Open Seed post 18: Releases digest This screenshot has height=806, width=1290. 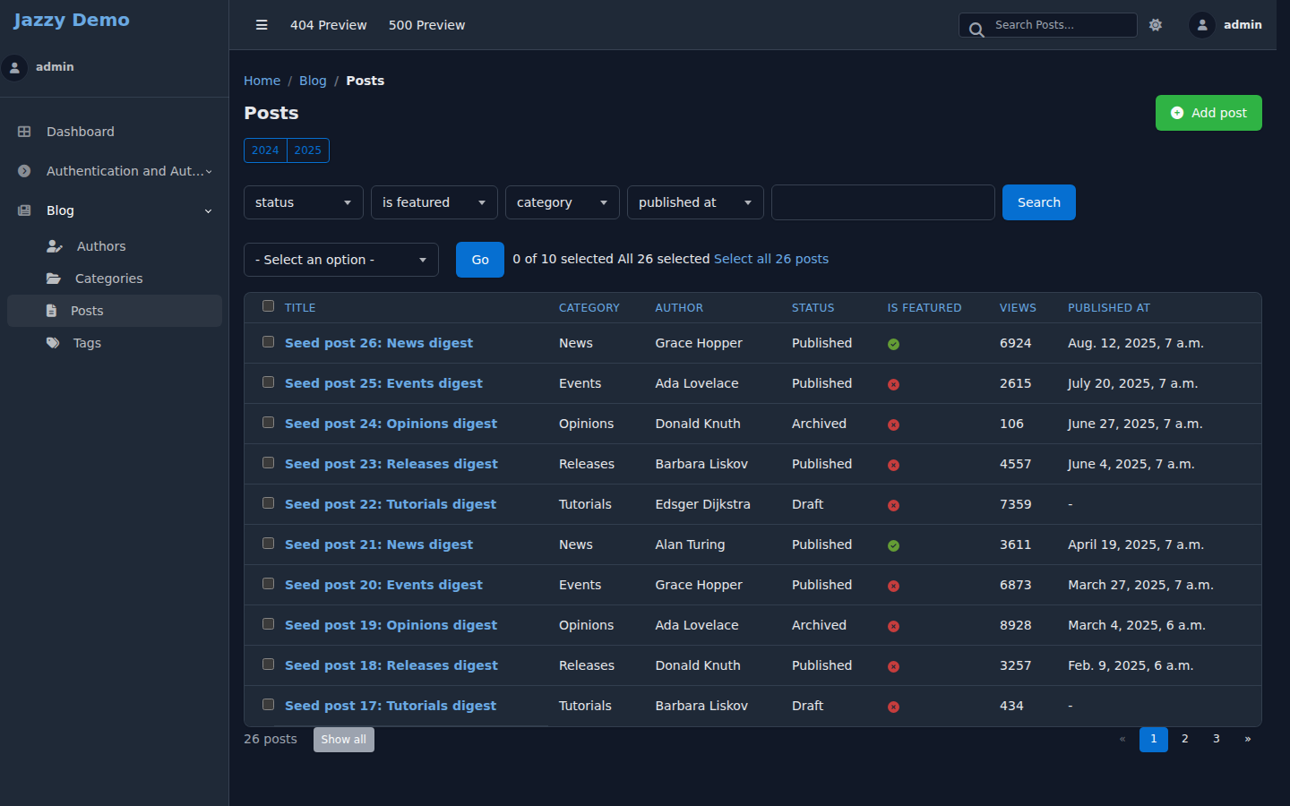point(391,665)
